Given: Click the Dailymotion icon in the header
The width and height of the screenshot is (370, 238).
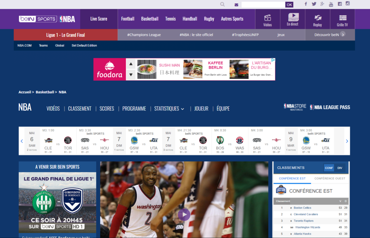Looking at the screenshot, I should 340,4.
